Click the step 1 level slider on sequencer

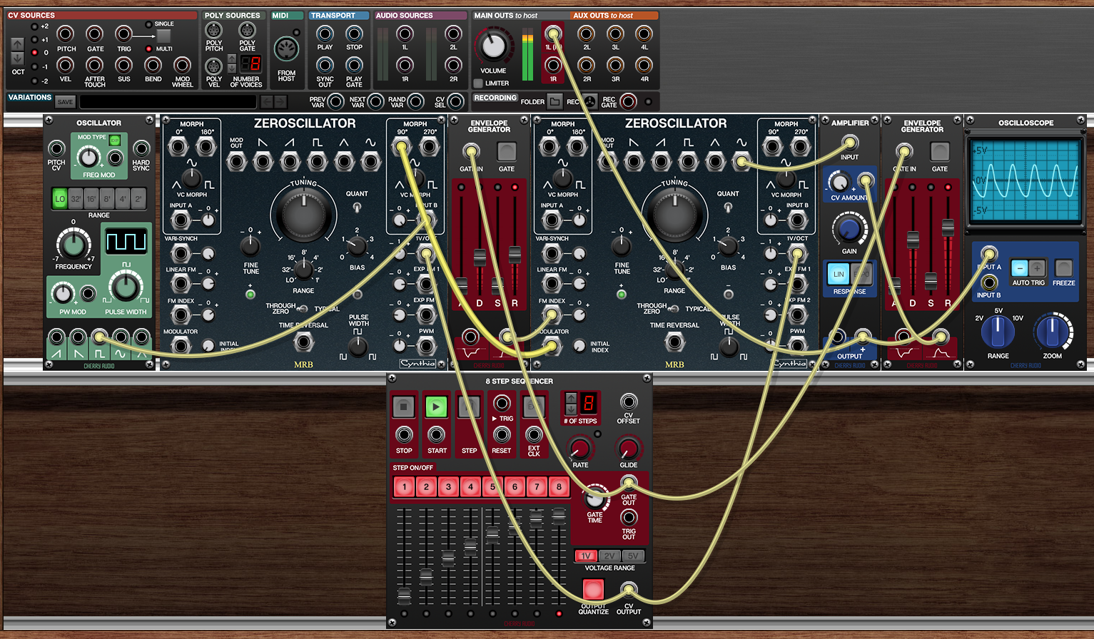tap(404, 595)
